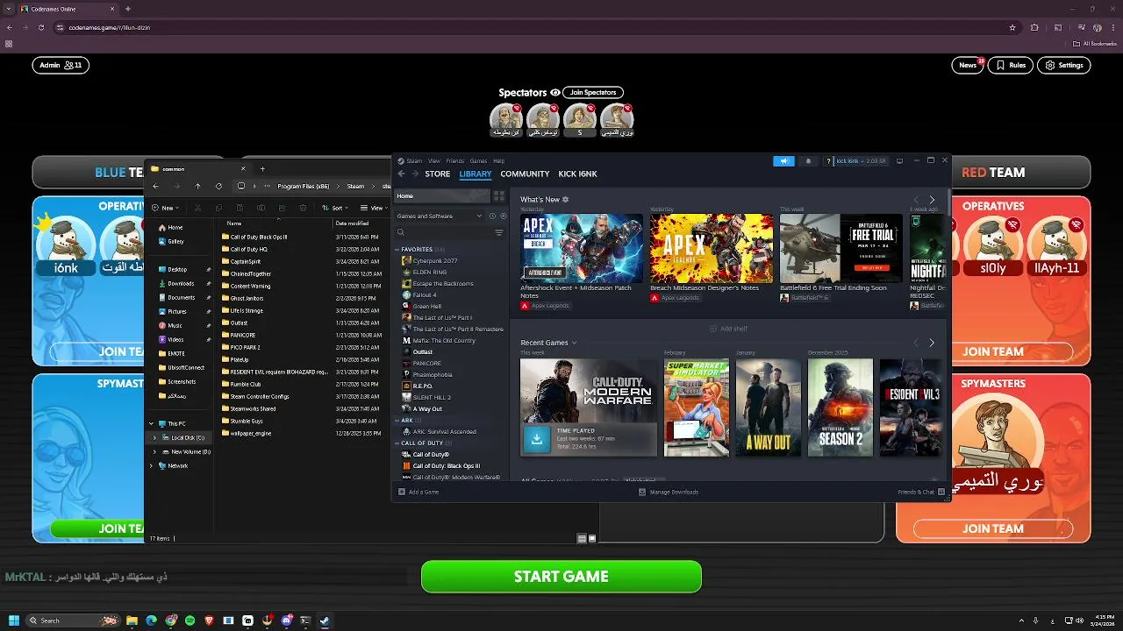
Task: Open the Rules button in Codenames
Action: point(1010,65)
